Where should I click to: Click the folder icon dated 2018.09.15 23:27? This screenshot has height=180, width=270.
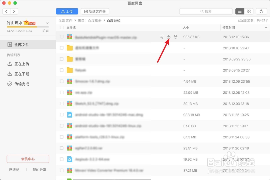click(70, 70)
